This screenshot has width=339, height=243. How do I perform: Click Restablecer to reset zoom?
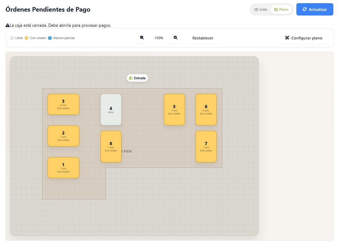pyautogui.click(x=203, y=38)
